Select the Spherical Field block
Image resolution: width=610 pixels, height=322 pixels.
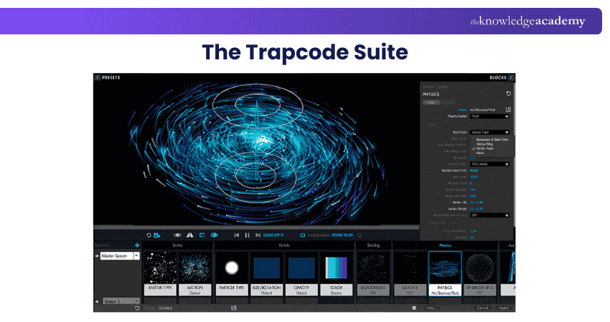pos(479,274)
